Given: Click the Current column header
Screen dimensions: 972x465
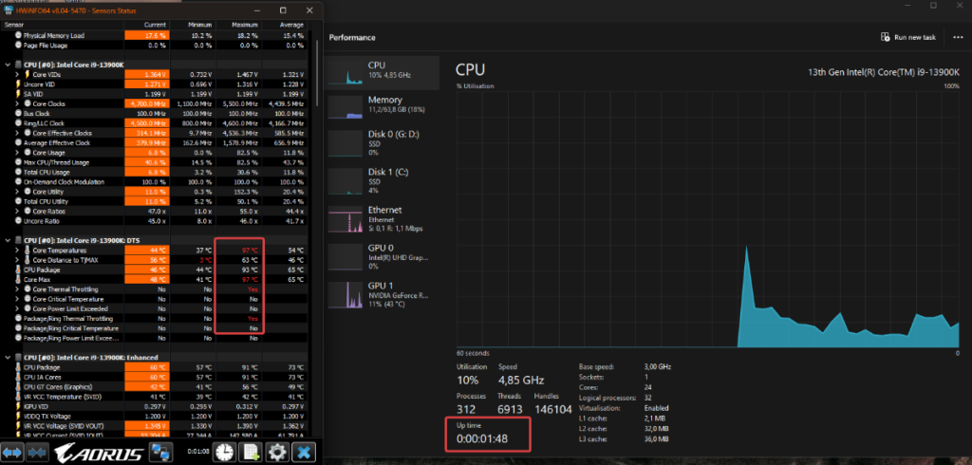Looking at the screenshot, I should 146,25.
